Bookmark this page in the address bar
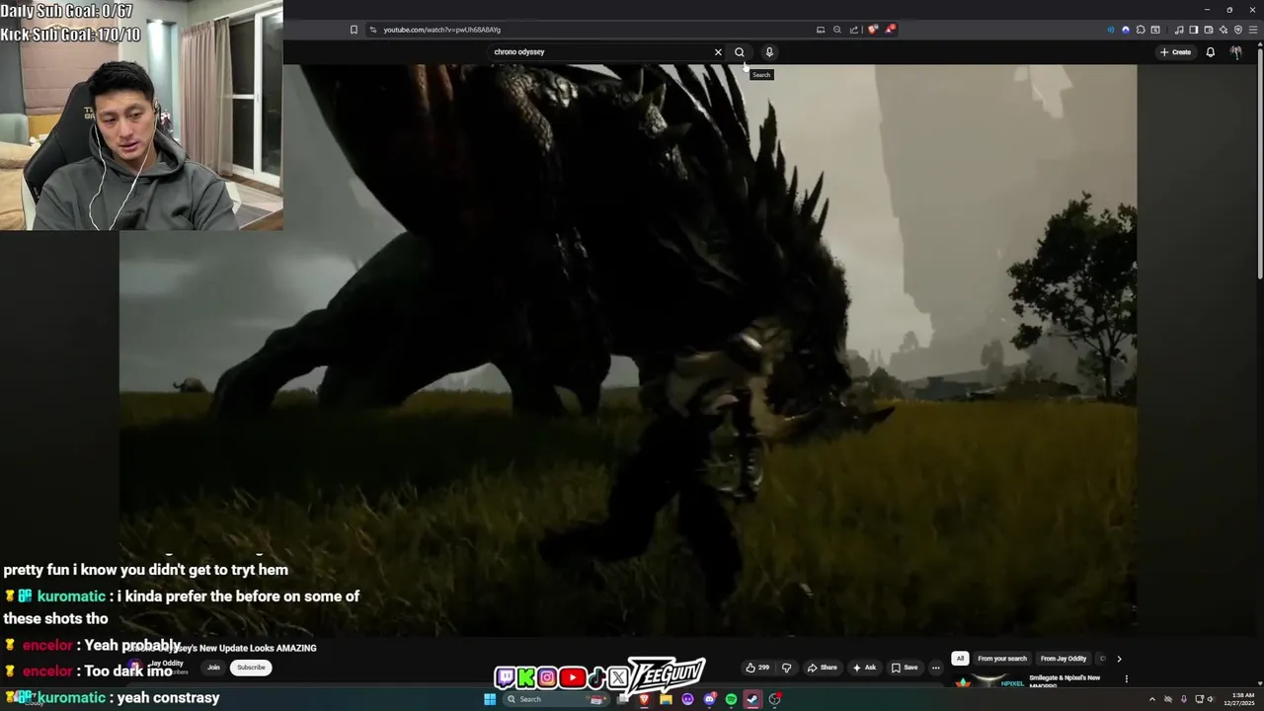 pyautogui.click(x=354, y=30)
